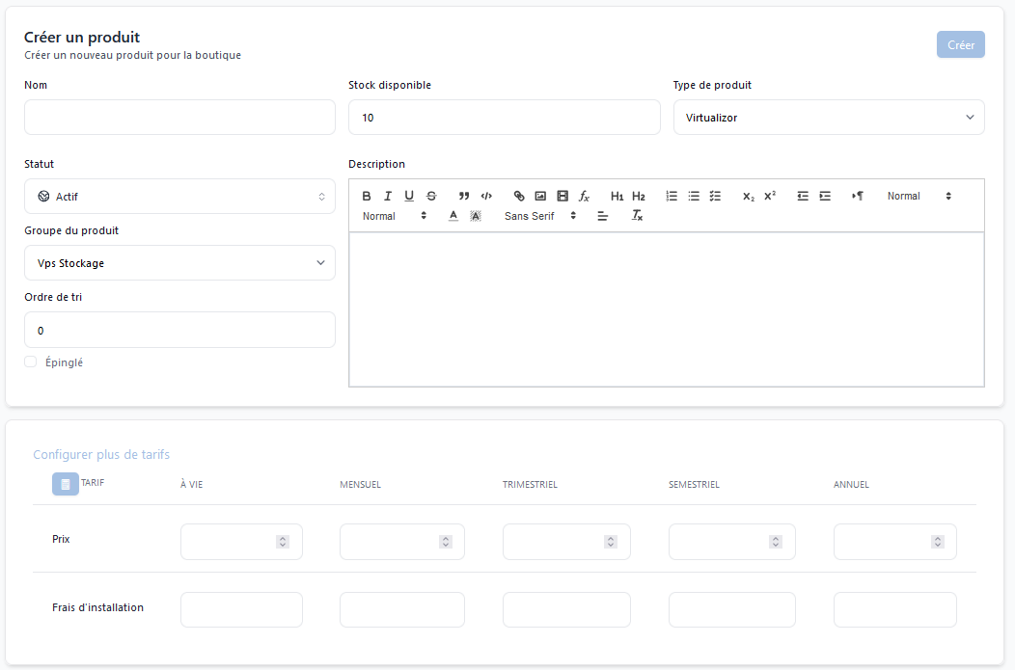Open the Type de produit dropdown
The width and height of the screenshot is (1015, 670).
pyautogui.click(x=828, y=118)
